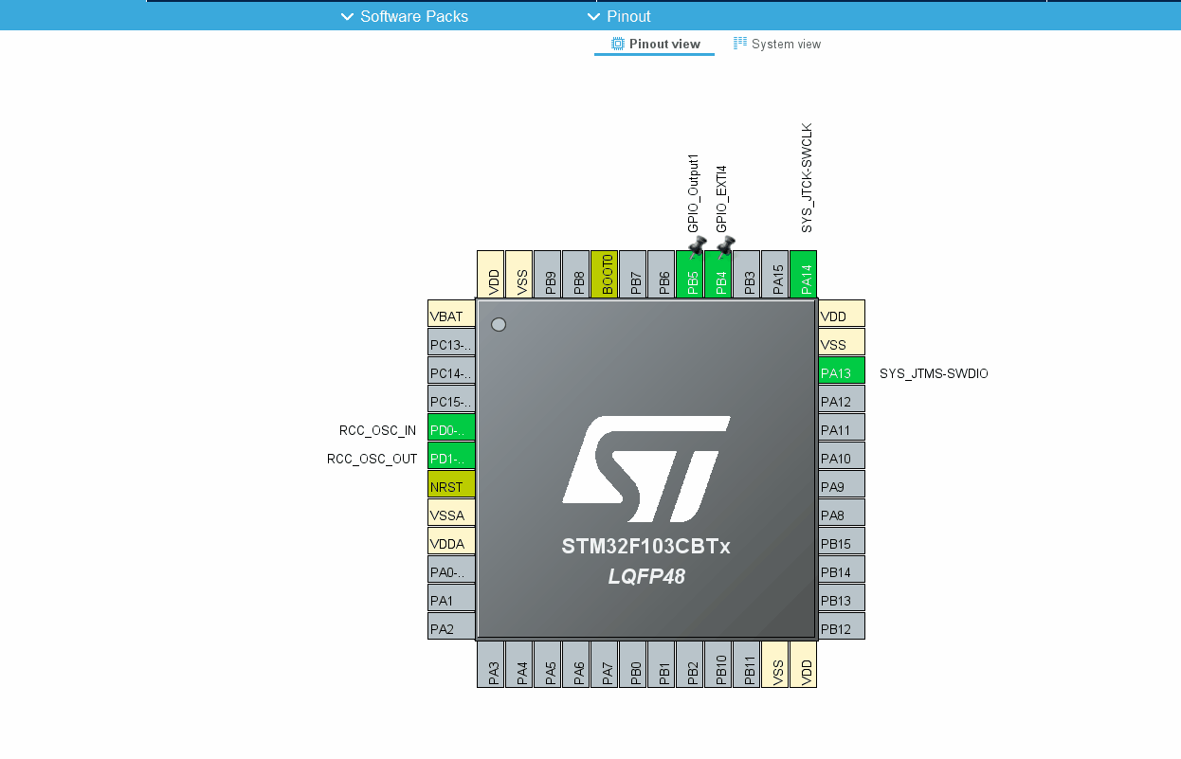Select pin PA9 on the chip
Screen dimensions: 1181x759
tap(842, 484)
